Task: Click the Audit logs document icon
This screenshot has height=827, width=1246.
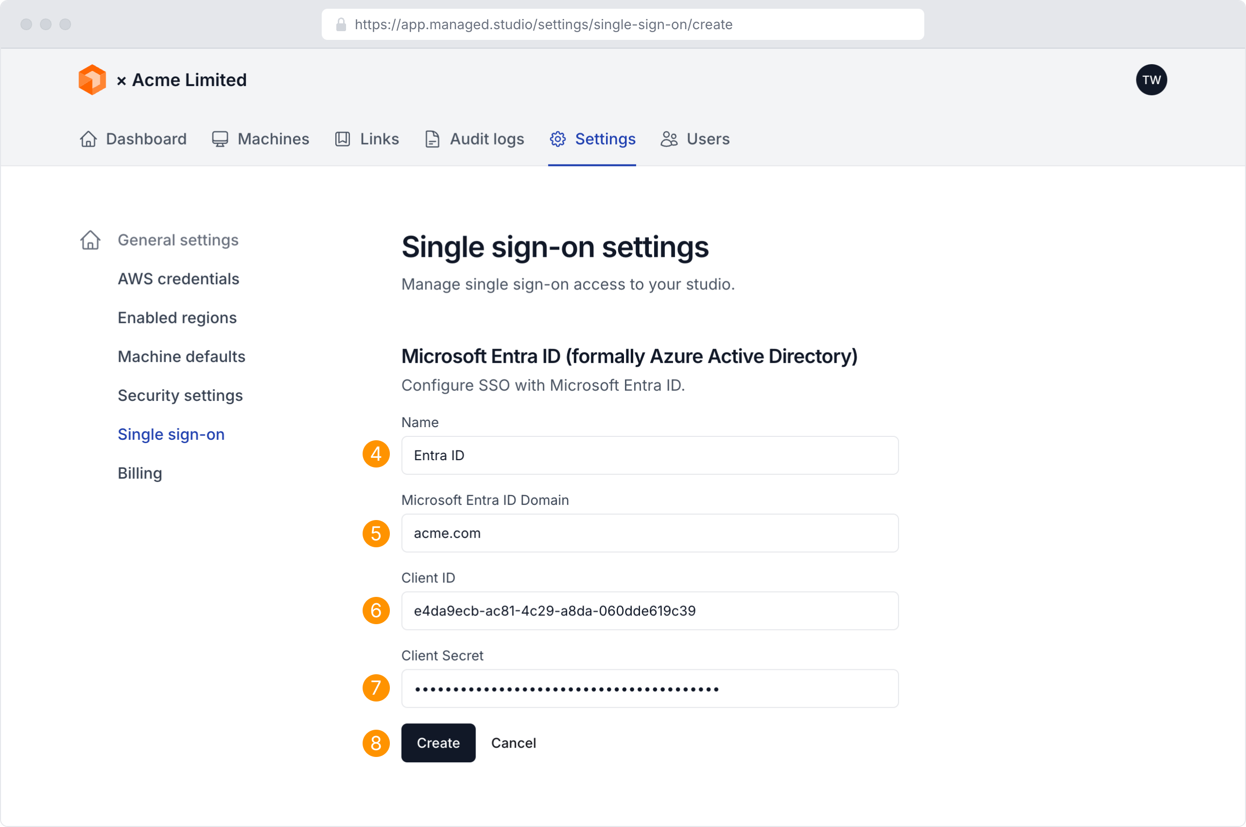Action: pos(432,139)
